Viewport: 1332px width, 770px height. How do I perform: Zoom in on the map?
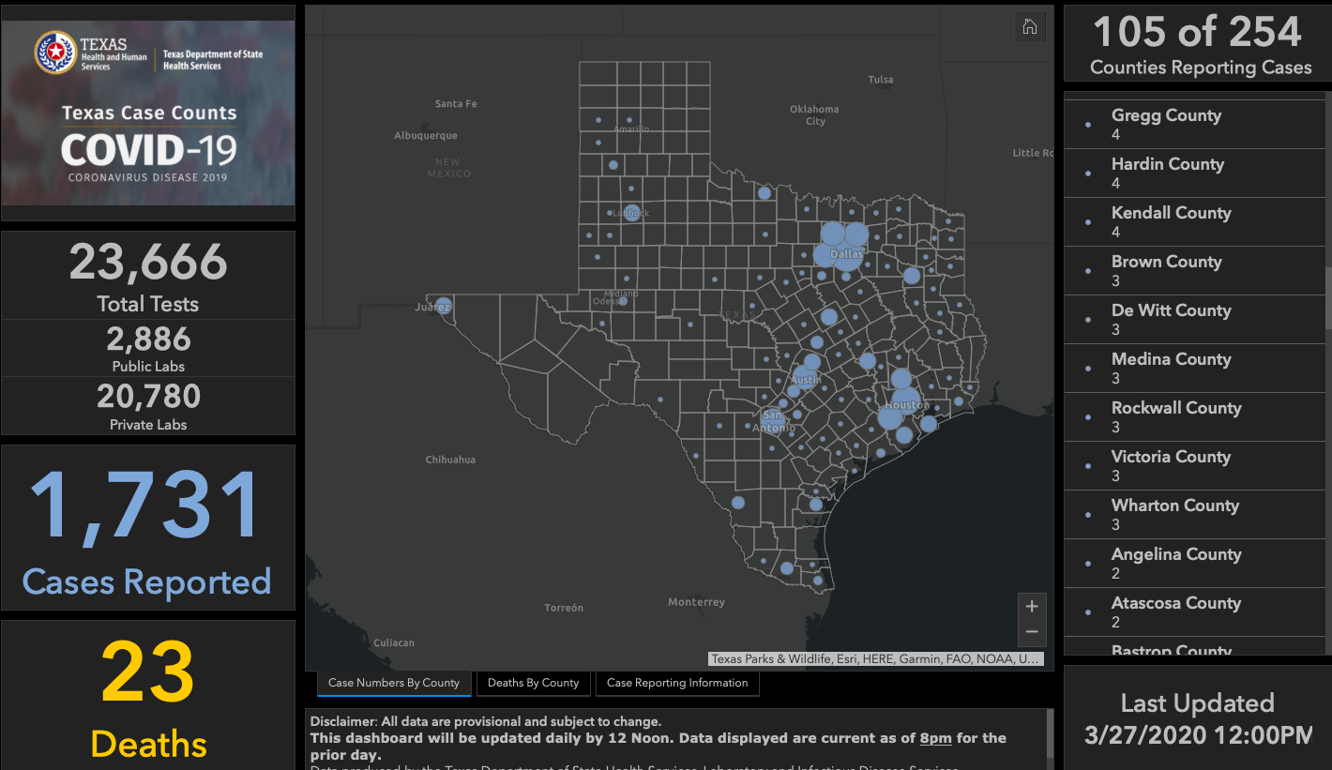[1031, 606]
